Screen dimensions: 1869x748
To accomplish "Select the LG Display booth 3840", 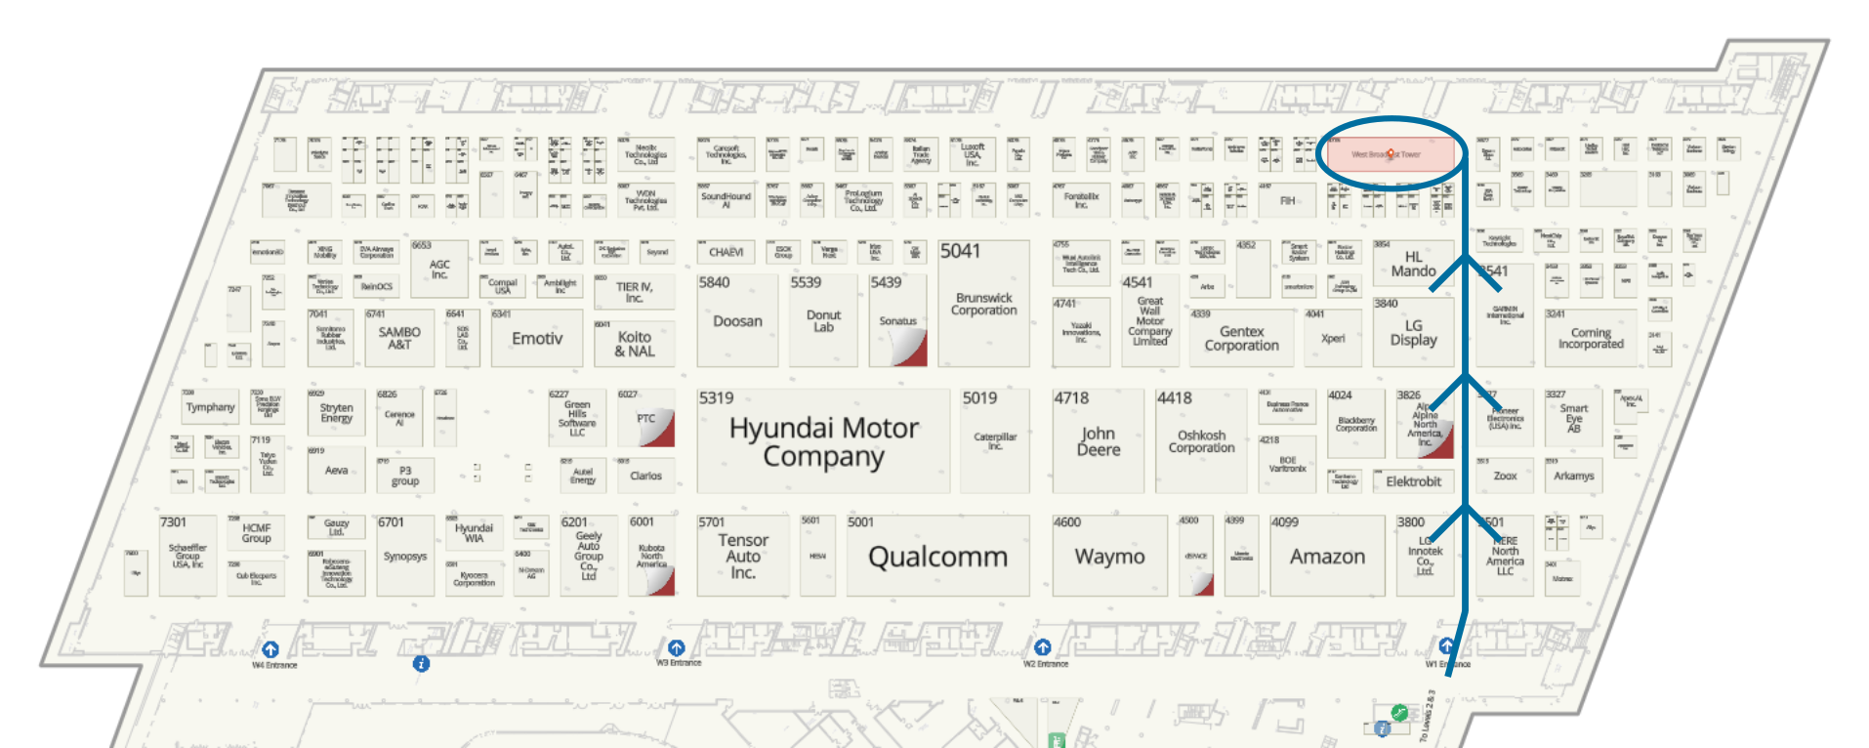I will tap(1413, 332).
